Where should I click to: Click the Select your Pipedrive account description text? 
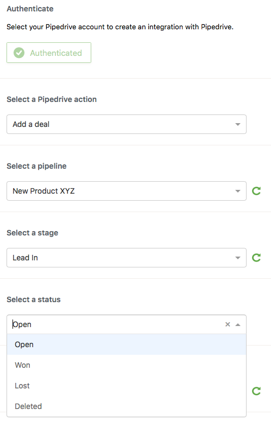coord(120,27)
